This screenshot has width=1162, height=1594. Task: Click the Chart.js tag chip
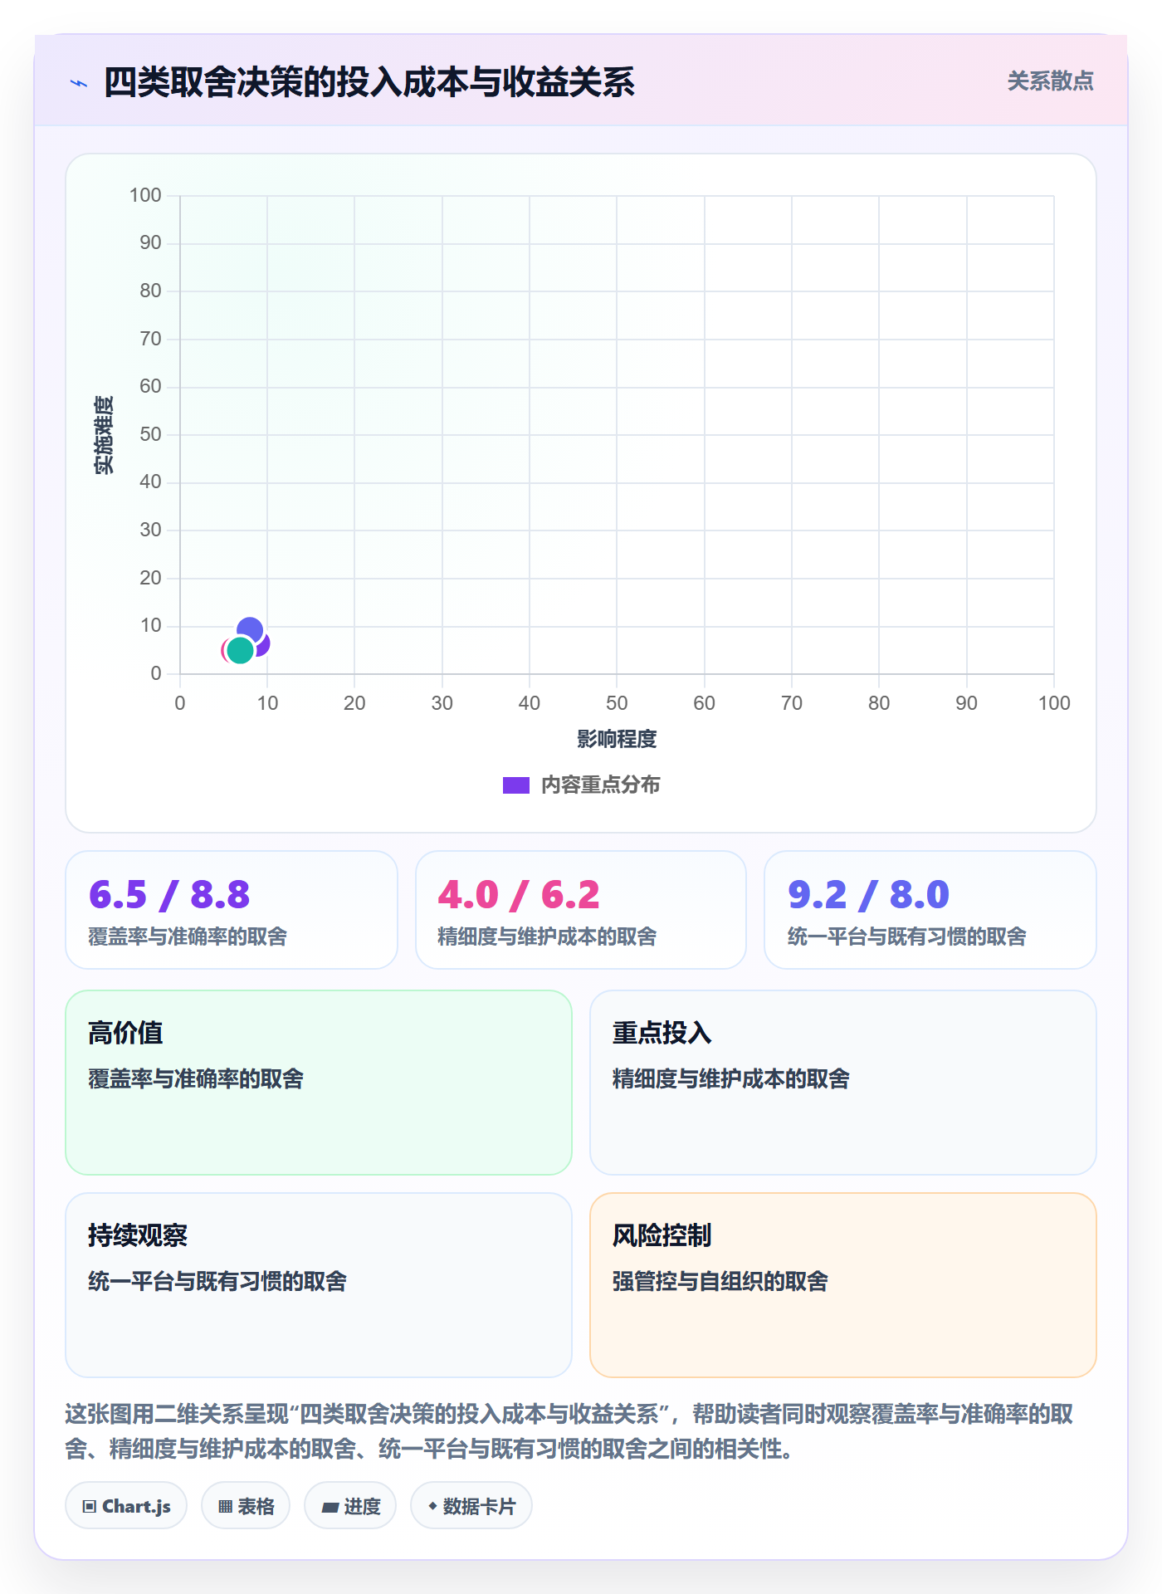(126, 1506)
